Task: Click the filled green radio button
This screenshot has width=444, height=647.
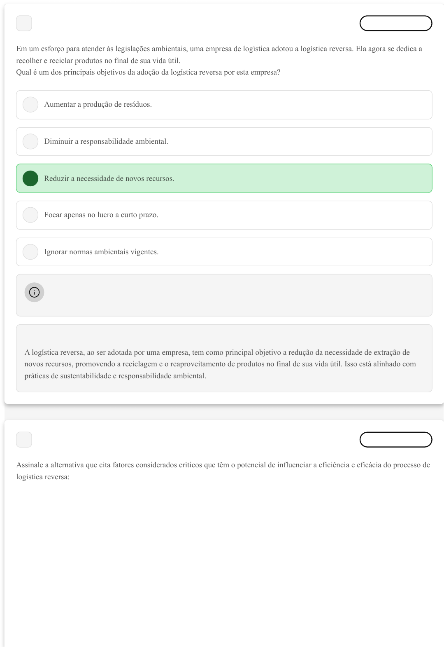Action: click(x=30, y=178)
